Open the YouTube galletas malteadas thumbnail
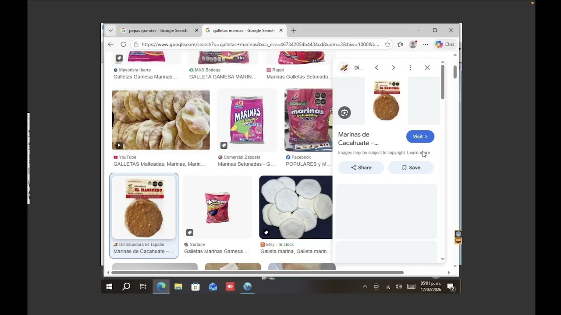The width and height of the screenshot is (561, 315). point(161,120)
